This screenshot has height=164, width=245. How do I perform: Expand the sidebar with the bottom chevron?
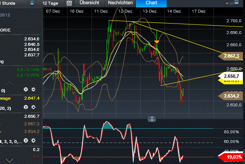pyautogui.click(x=9, y=160)
